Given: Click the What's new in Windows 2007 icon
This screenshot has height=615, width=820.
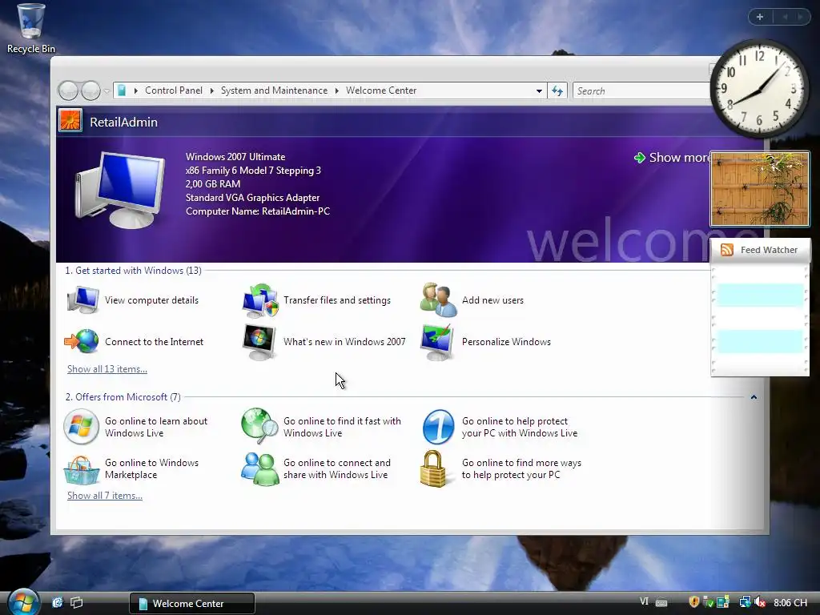Looking at the screenshot, I should point(259,342).
